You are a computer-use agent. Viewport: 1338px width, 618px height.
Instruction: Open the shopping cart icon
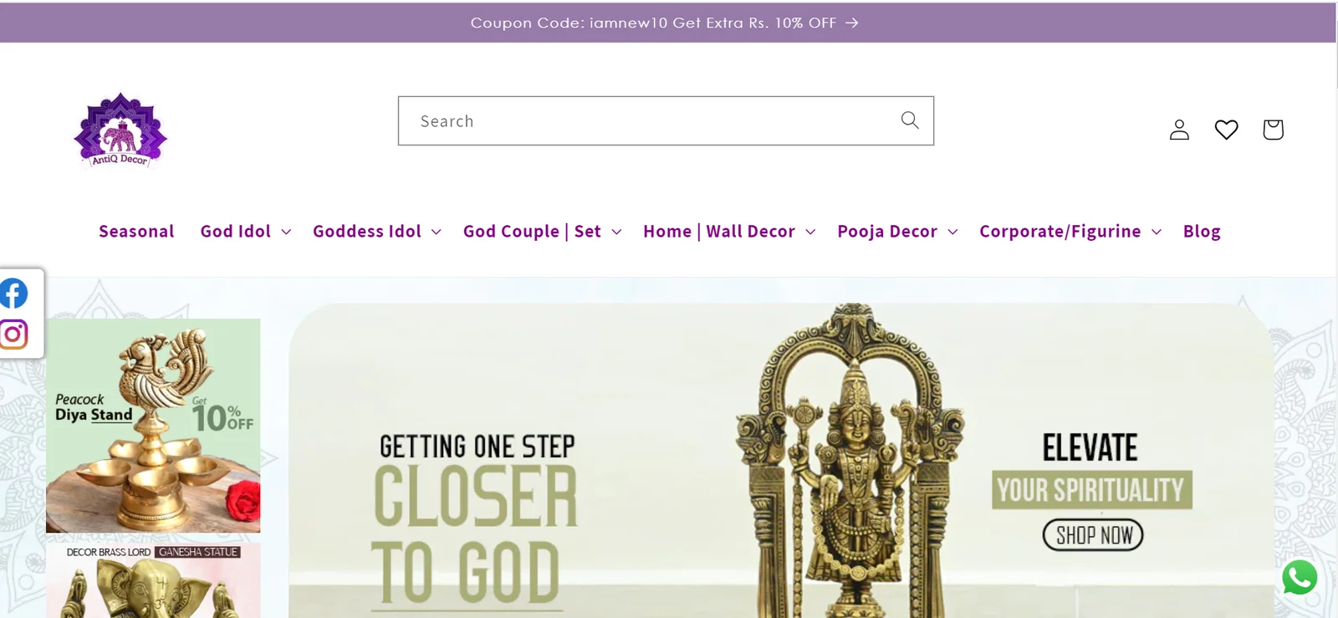tap(1273, 130)
